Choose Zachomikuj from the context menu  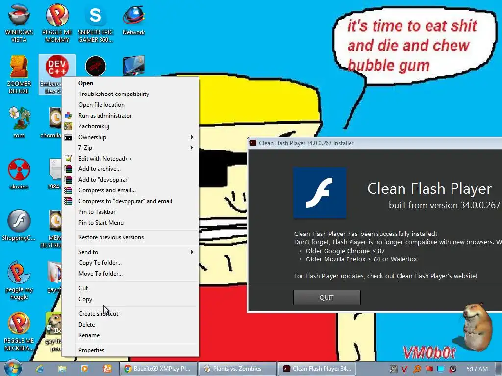[130, 126]
